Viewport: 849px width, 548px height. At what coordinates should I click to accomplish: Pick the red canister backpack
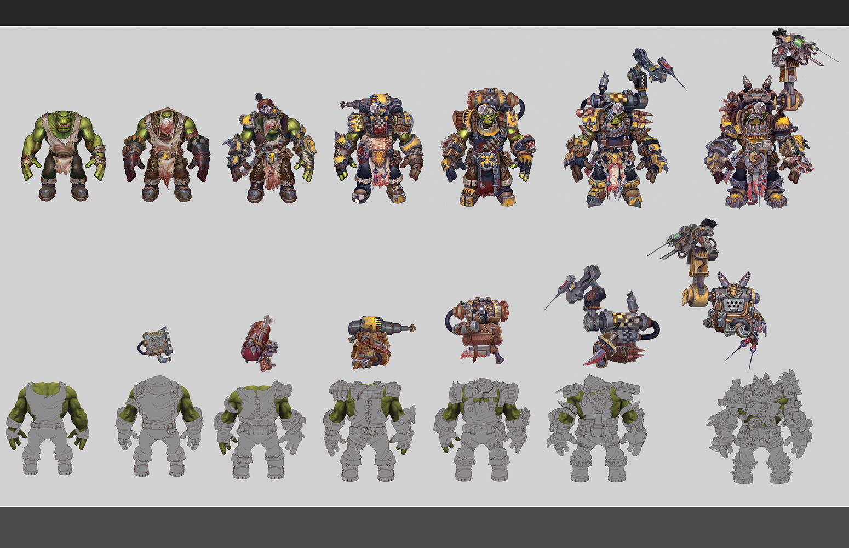(259, 343)
